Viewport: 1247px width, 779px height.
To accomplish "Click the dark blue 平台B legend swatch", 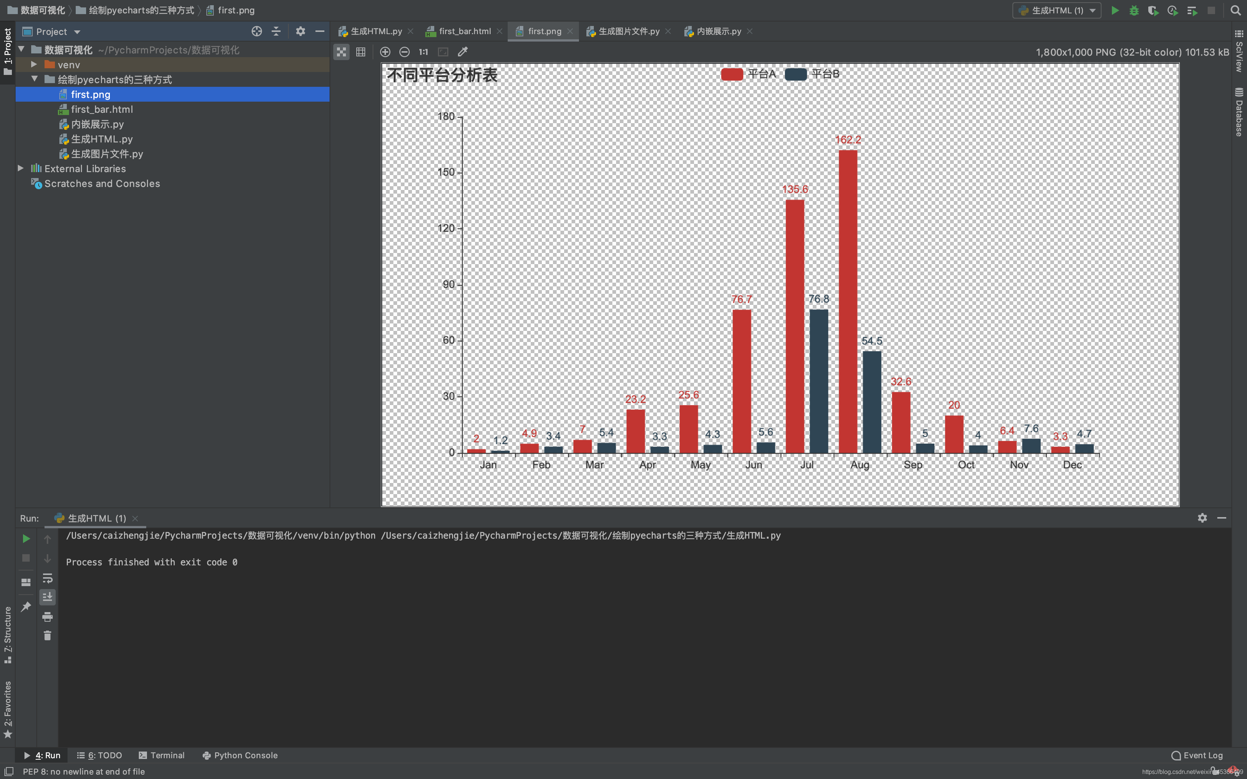I will tap(796, 74).
